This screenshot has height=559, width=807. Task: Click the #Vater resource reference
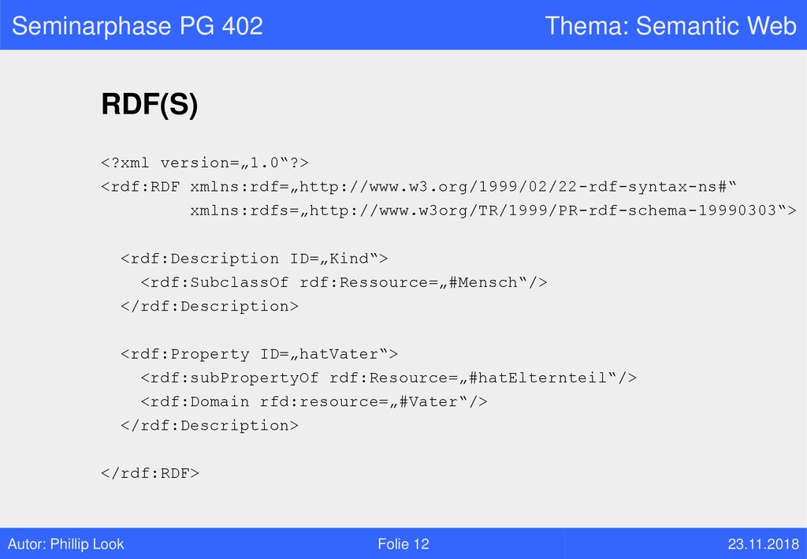click(428, 401)
